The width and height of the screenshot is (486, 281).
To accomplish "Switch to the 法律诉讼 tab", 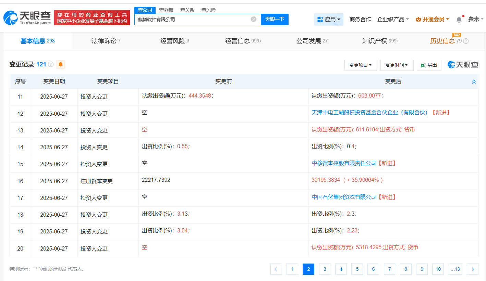I will pos(106,41).
